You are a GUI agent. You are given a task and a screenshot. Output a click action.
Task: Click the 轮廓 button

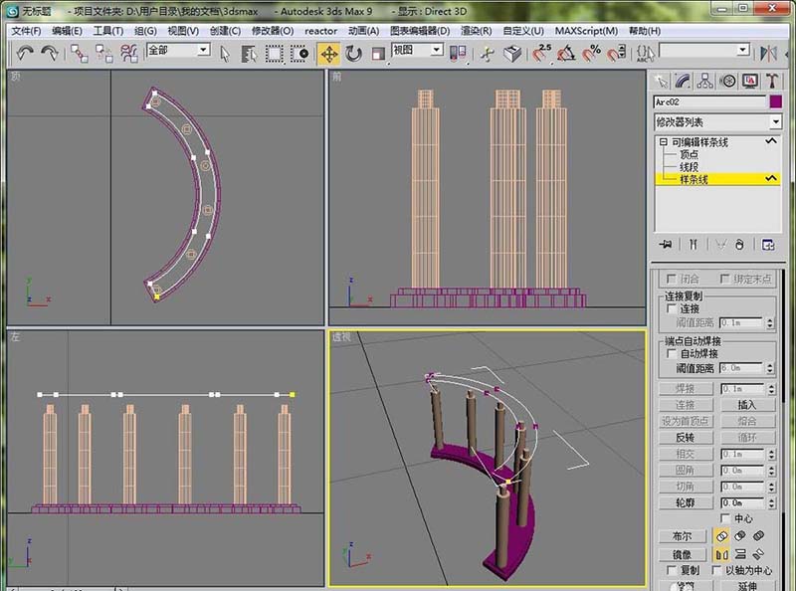point(686,502)
